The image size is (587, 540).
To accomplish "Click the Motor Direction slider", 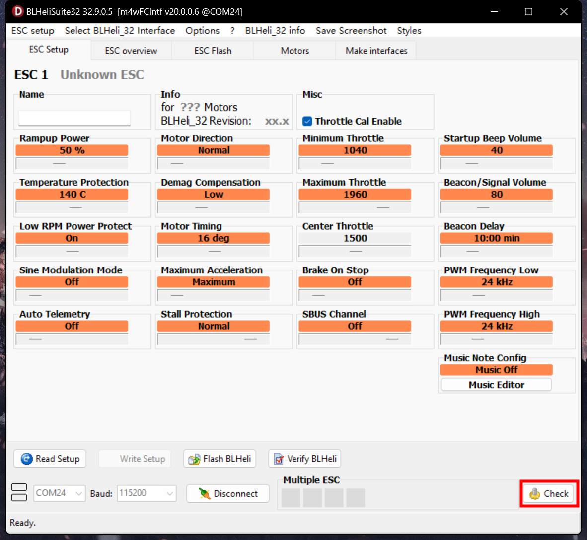I will [x=214, y=163].
